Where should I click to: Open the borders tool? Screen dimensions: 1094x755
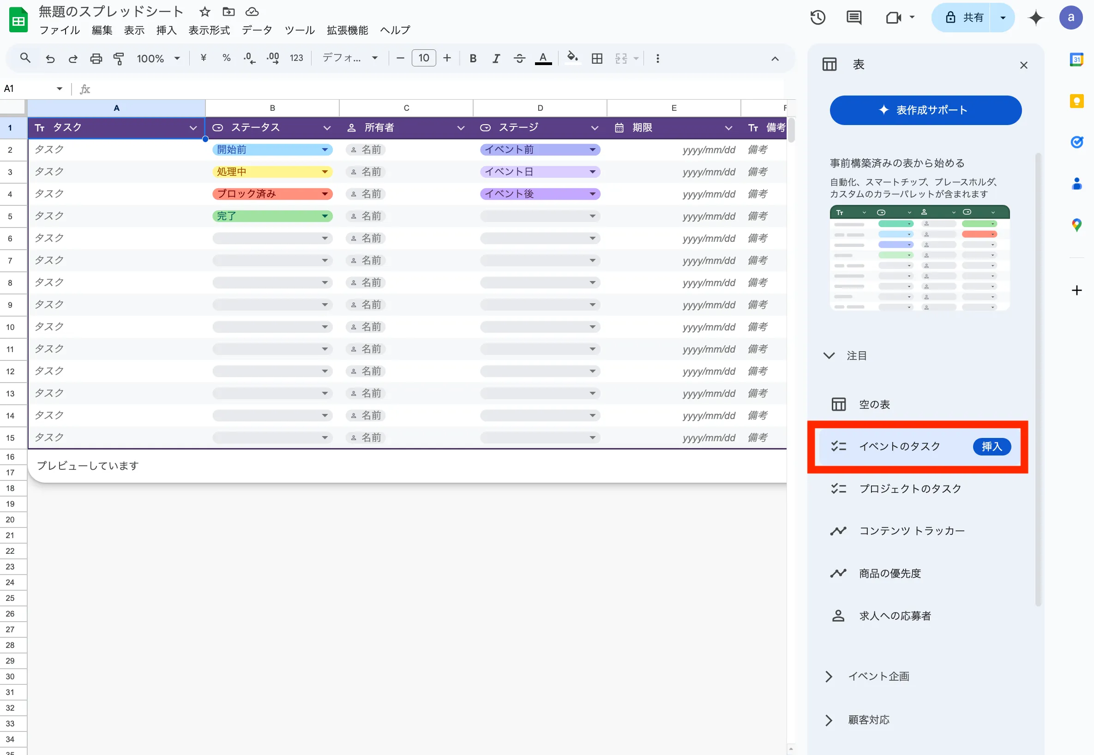(597, 58)
